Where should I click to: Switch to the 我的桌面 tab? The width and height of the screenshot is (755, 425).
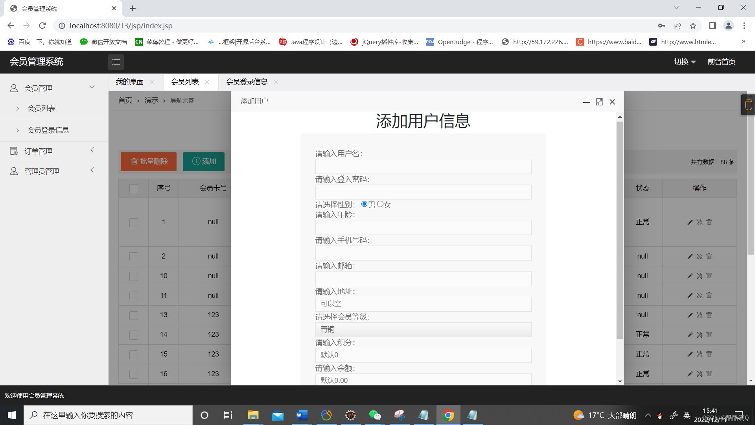click(x=130, y=82)
